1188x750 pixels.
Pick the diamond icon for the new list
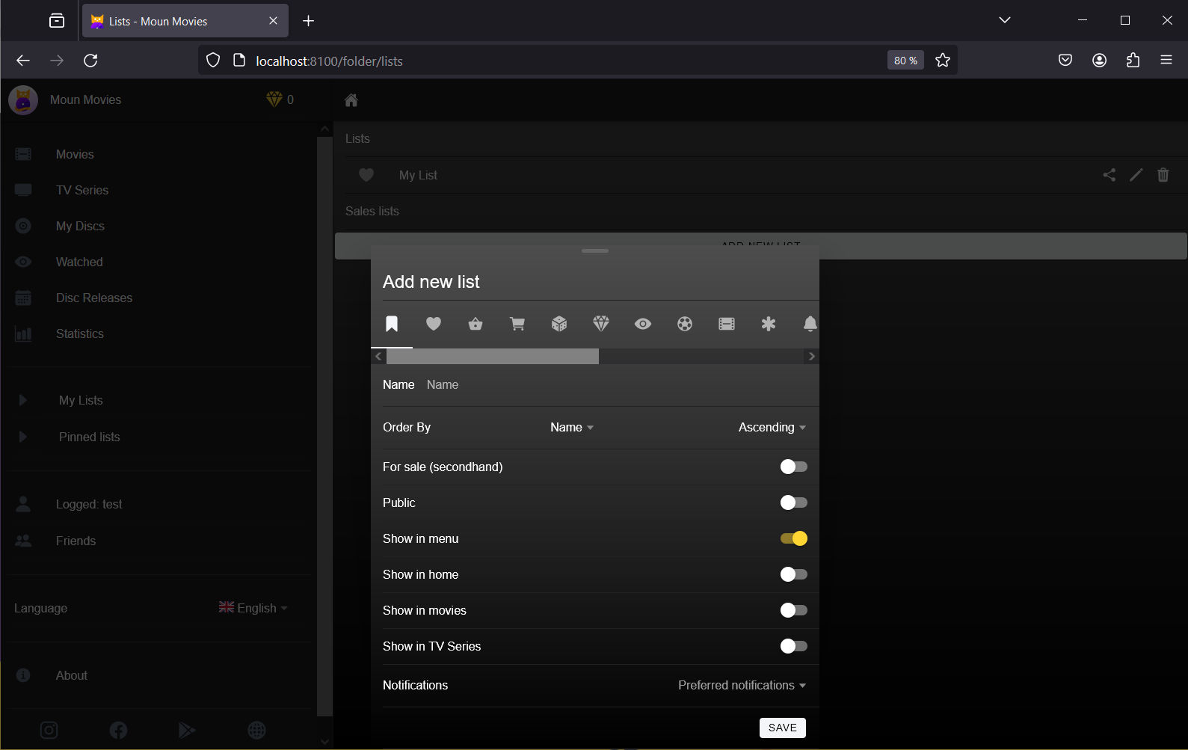point(601,324)
